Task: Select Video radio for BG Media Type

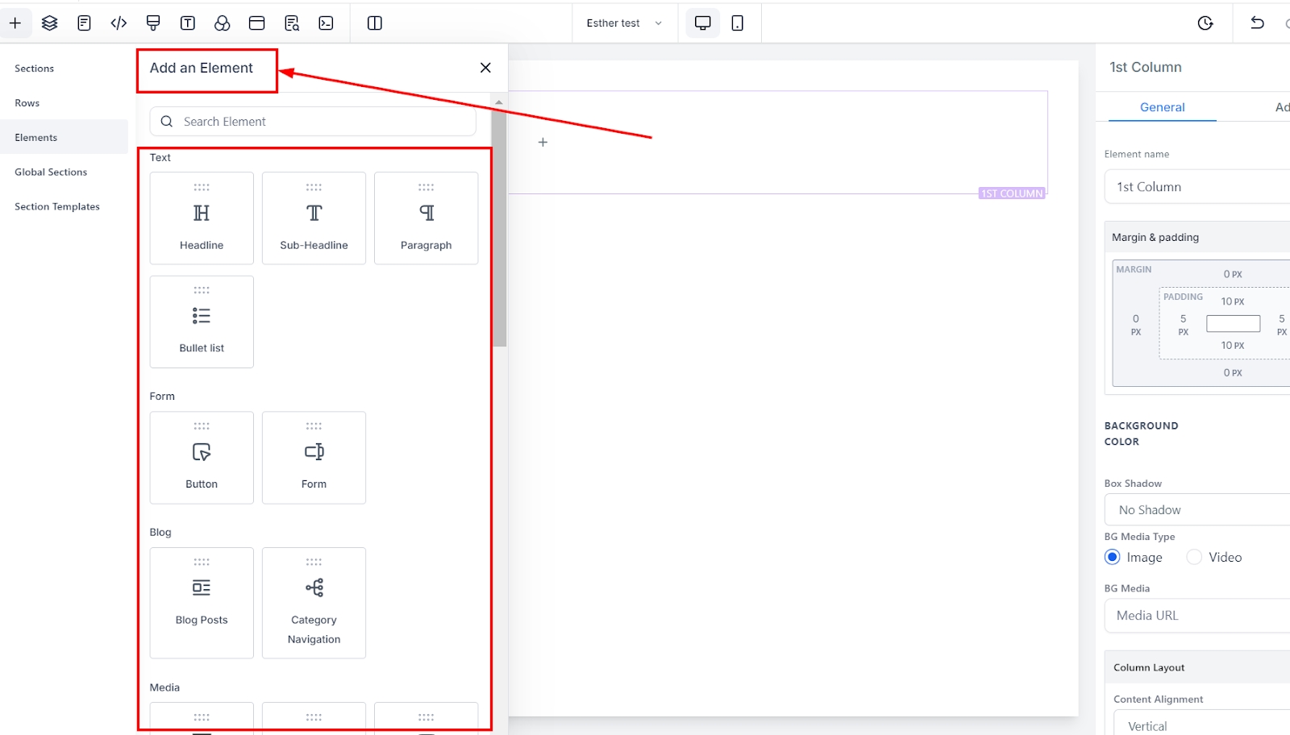Action: pyautogui.click(x=1194, y=557)
